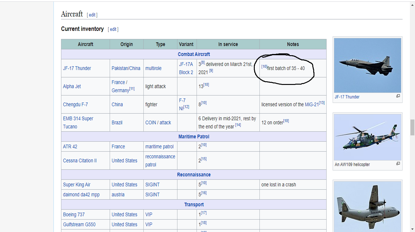Open JF-17 Thunder photo thumbnail
This screenshot has height=232, width=415.
367,65
